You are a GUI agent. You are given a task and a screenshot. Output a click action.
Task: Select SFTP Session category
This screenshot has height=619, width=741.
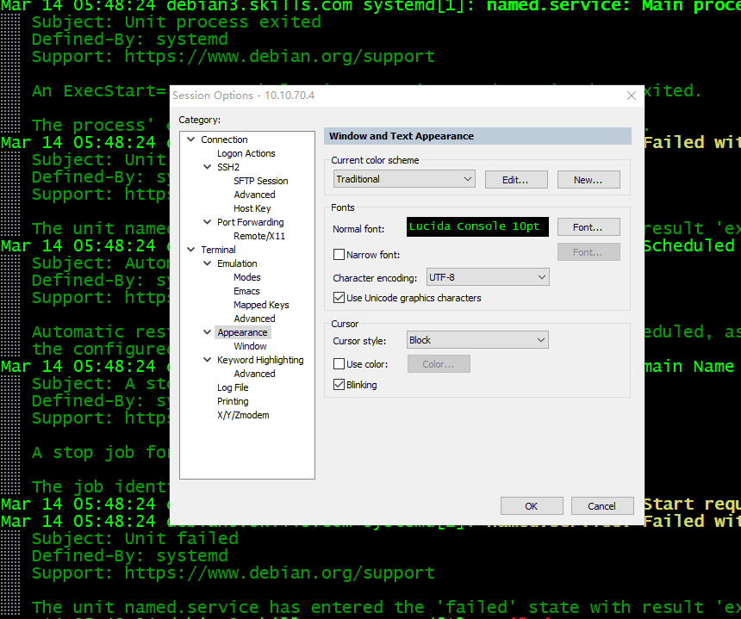click(260, 181)
